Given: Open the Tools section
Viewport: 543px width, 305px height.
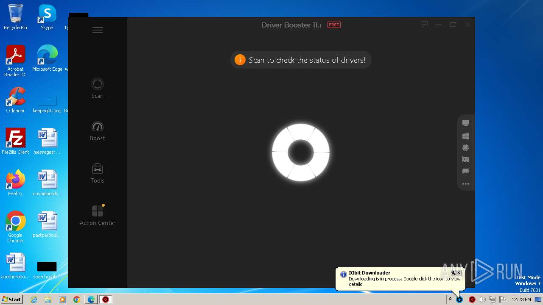Looking at the screenshot, I should (x=98, y=173).
